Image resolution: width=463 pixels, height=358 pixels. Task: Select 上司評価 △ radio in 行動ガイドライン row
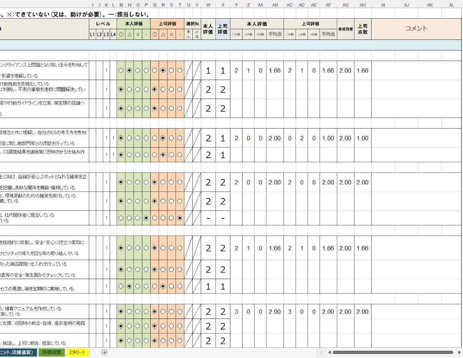163,108
